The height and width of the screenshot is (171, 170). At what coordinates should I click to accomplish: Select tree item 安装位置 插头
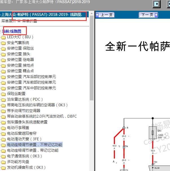tap(19, 54)
